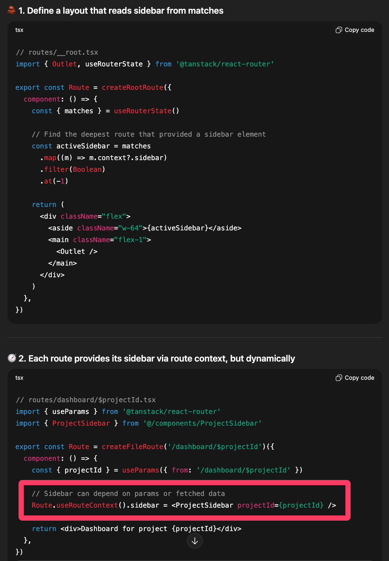Click the "Copy code" label in the $projectId.tsx block
This screenshot has height=561, width=389.
coord(359,378)
